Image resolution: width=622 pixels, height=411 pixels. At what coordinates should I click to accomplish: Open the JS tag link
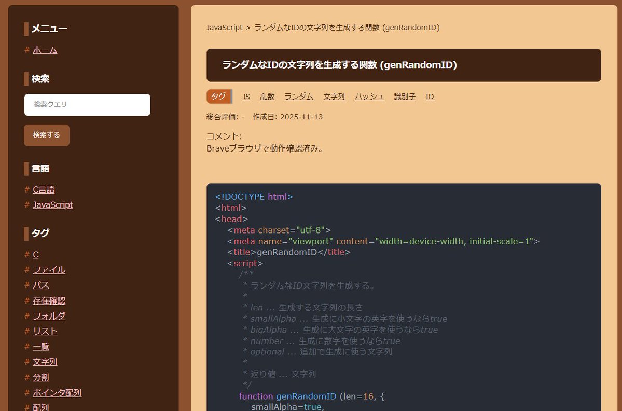tap(246, 96)
